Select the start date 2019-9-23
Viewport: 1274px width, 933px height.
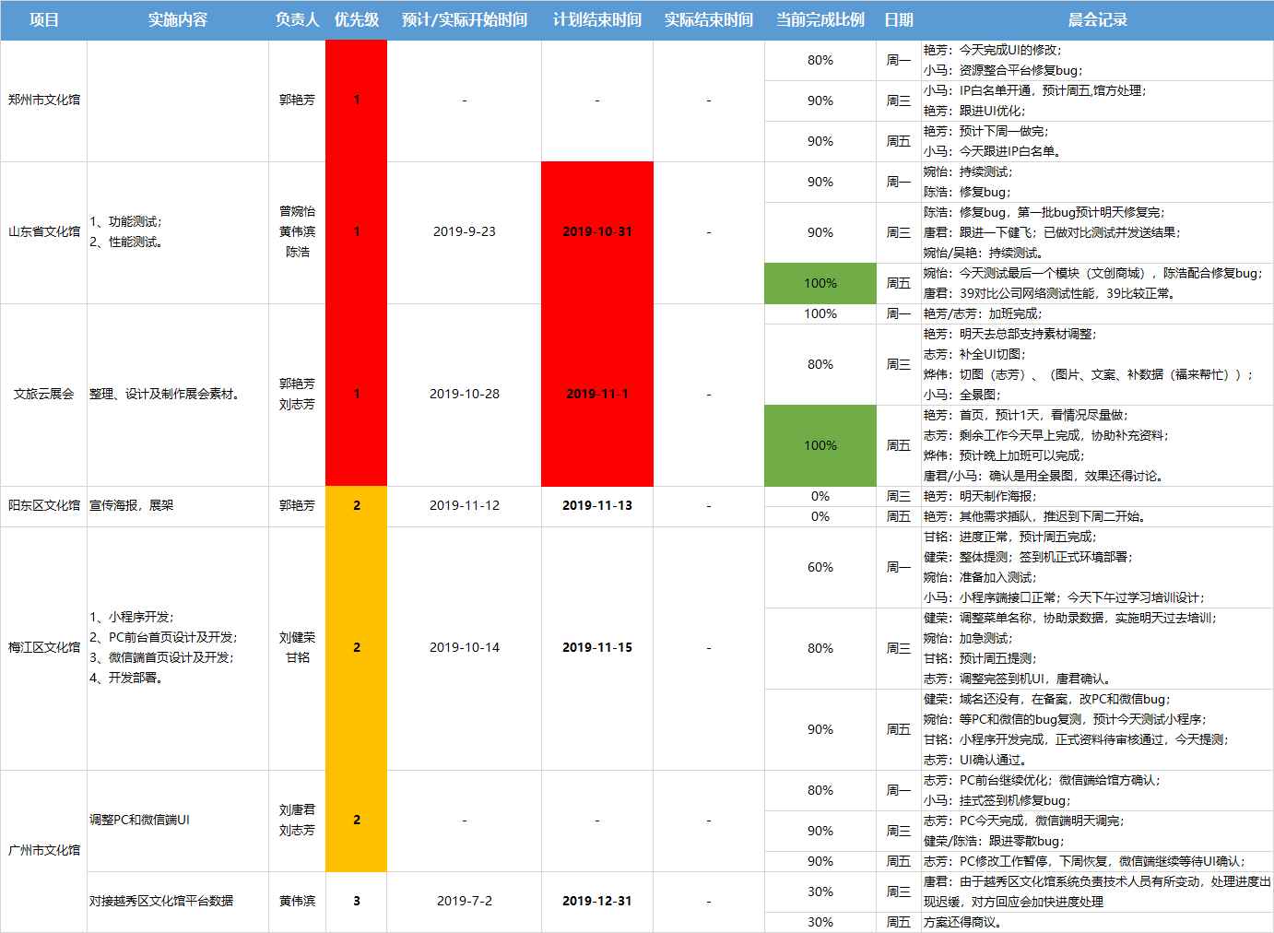[x=465, y=232]
